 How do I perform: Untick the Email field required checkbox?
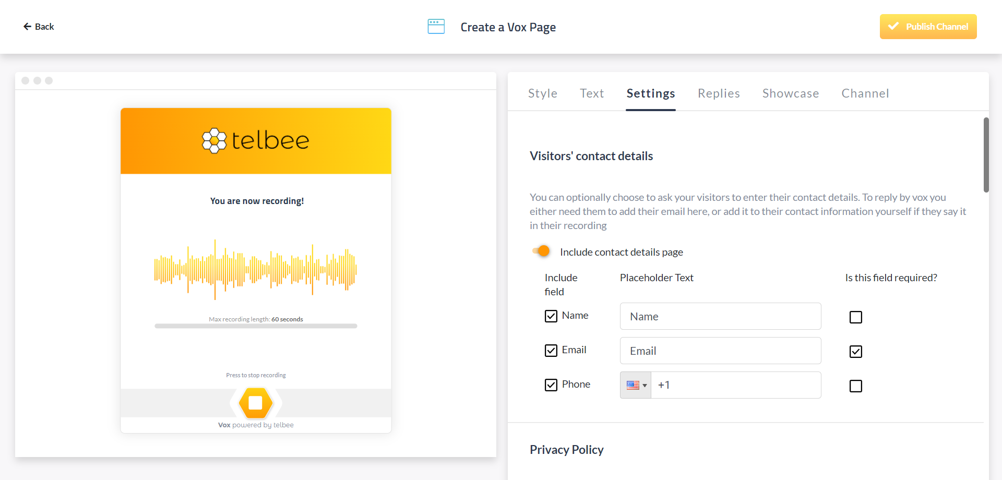coord(856,352)
